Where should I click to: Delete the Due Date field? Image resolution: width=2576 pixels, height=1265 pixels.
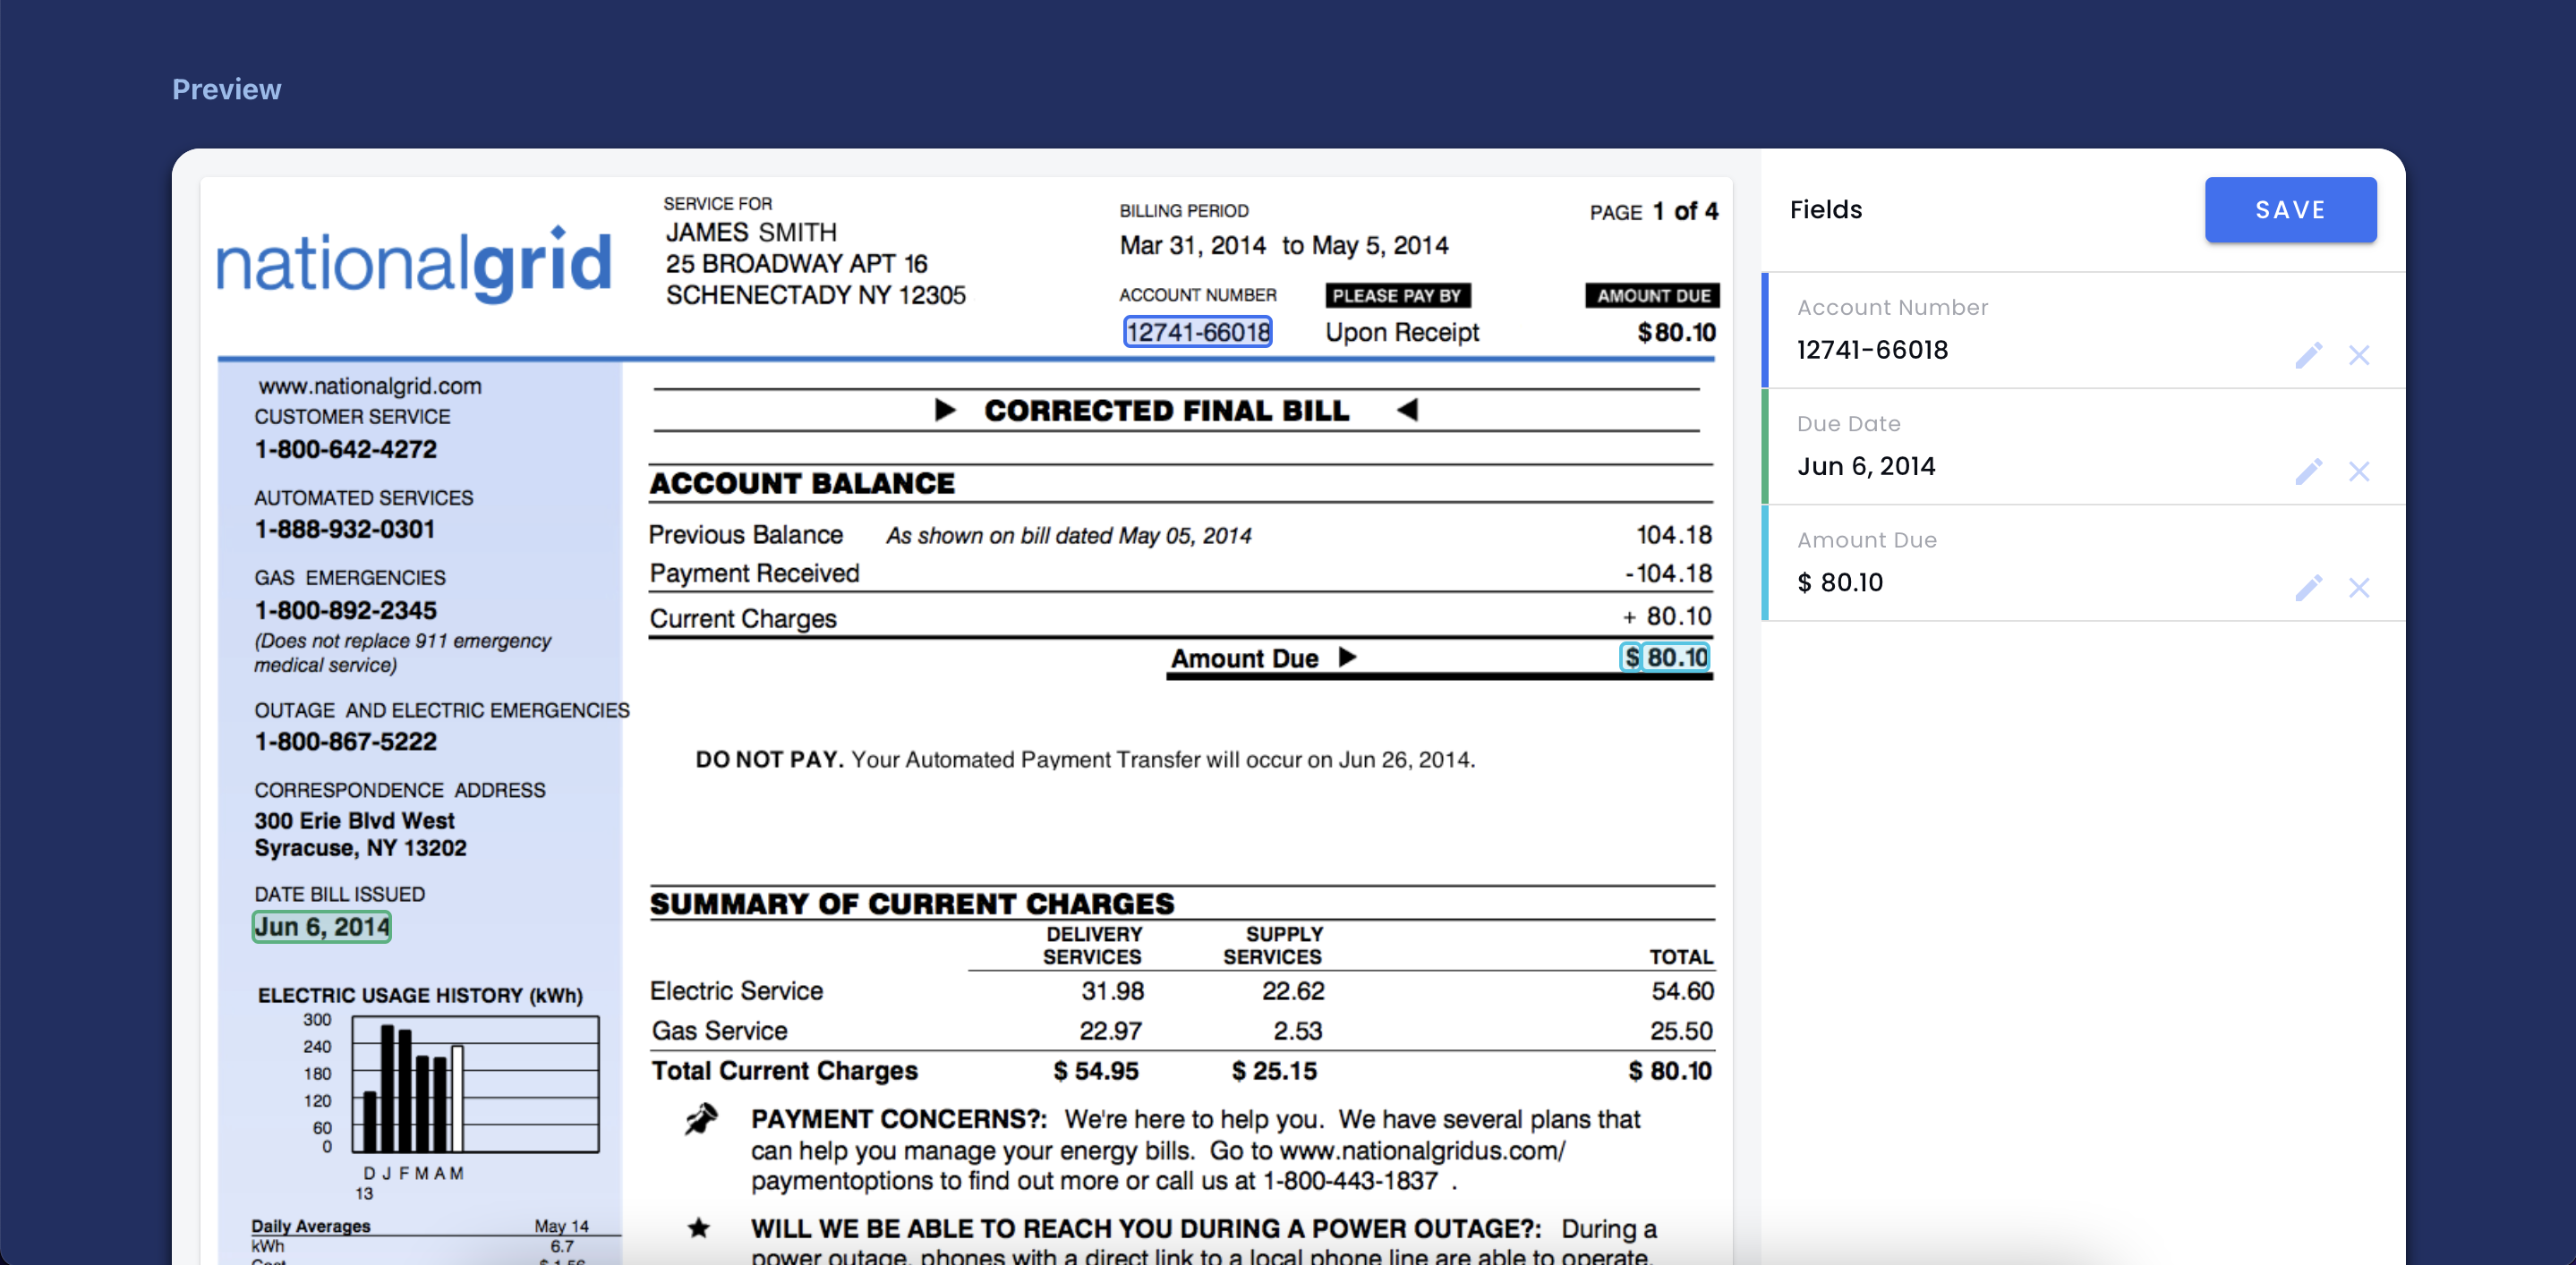click(2359, 471)
